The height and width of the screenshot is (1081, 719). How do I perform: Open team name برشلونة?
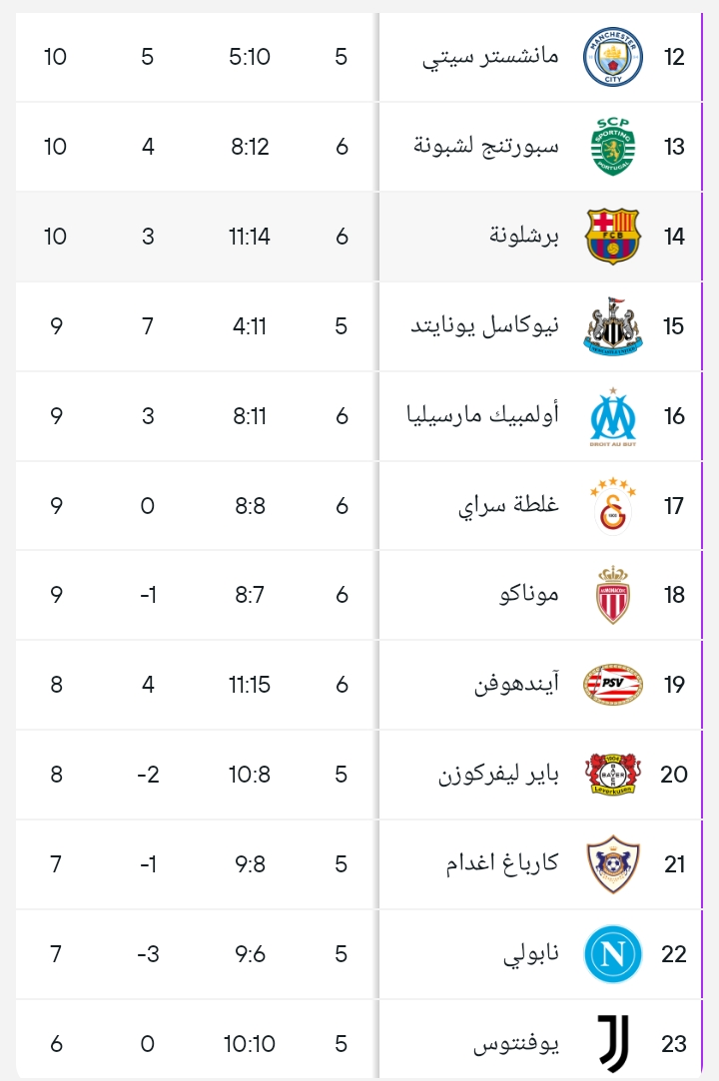tap(524, 237)
